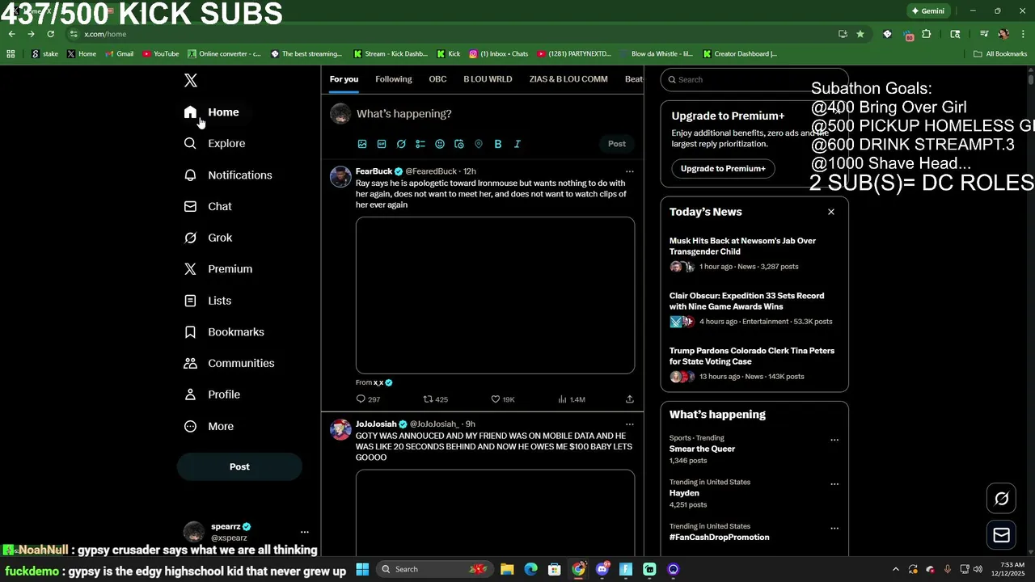Repost FearBuck's post with 425 reposts
Viewport: 1035px width, 582px height.
pyautogui.click(x=436, y=399)
